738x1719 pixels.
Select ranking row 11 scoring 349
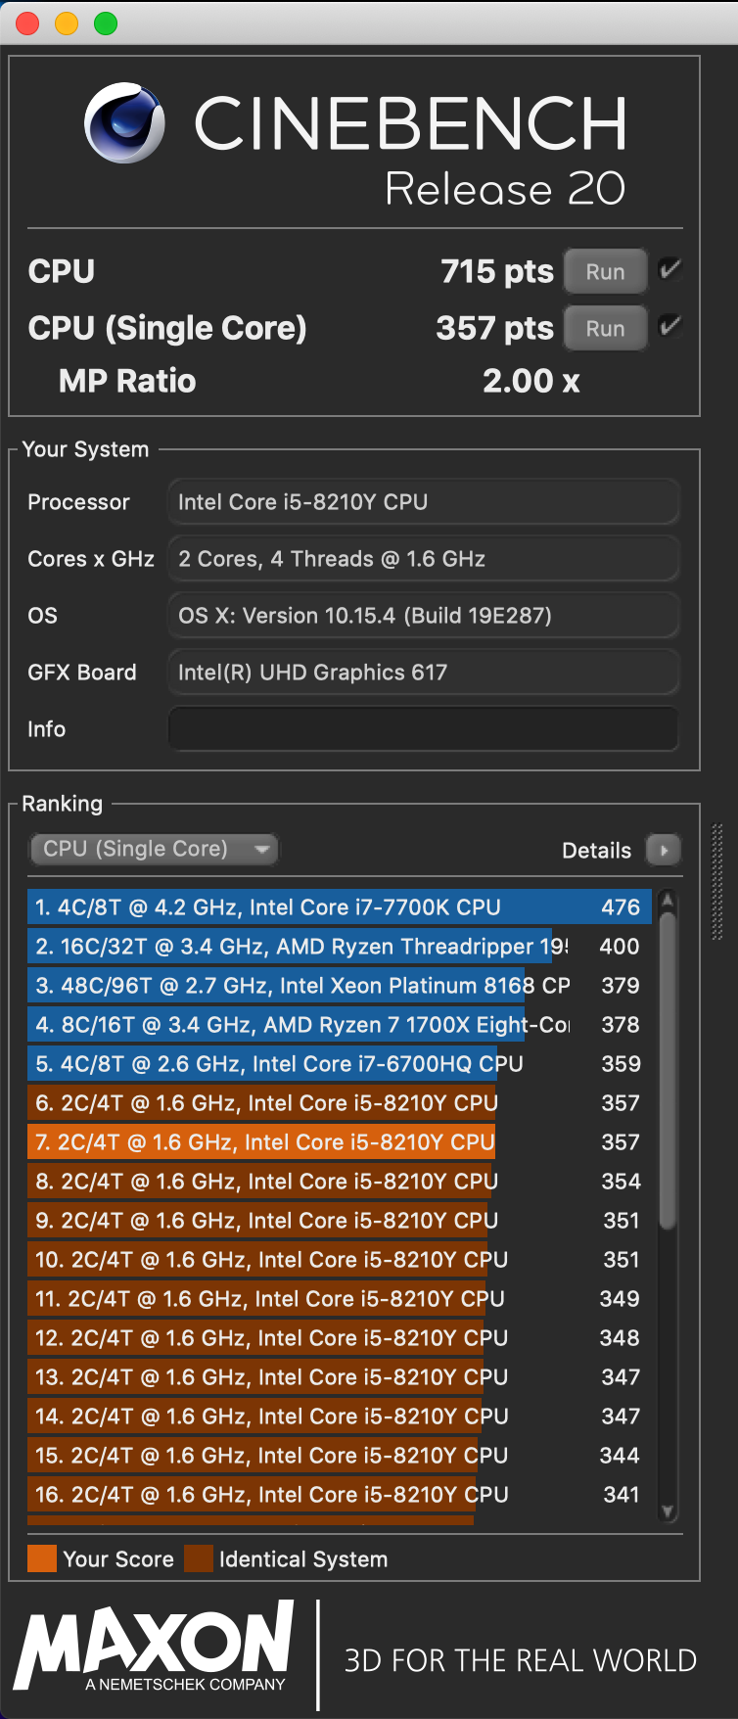(339, 1299)
